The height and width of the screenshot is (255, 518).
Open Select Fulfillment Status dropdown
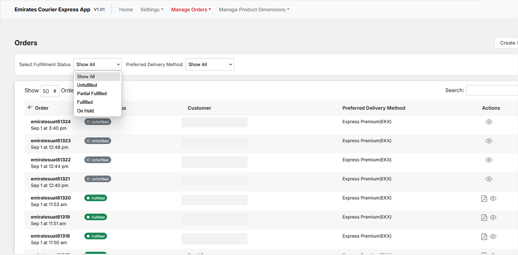(x=97, y=64)
